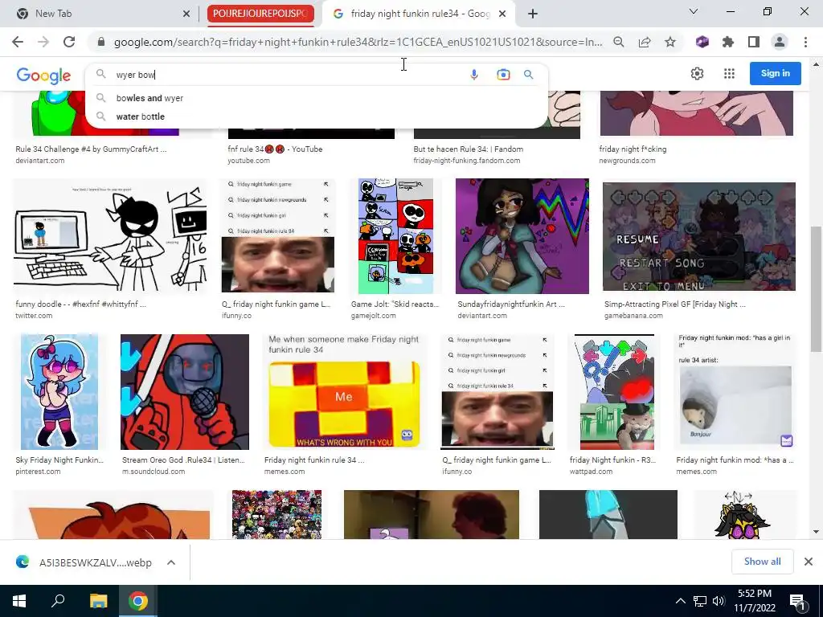The height and width of the screenshot is (617, 823).
Task: Choose suggestion 'bowles and wyer'
Action: [x=316, y=98]
